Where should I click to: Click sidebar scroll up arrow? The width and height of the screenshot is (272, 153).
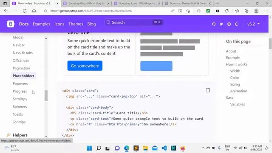click(46, 38)
